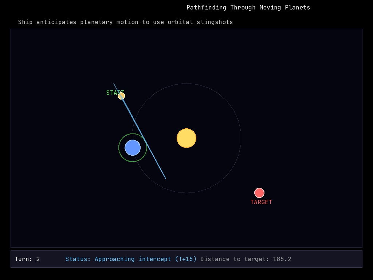Click the gray orbit path circle outline
373x280 pixels.
pyautogui.click(x=241, y=138)
